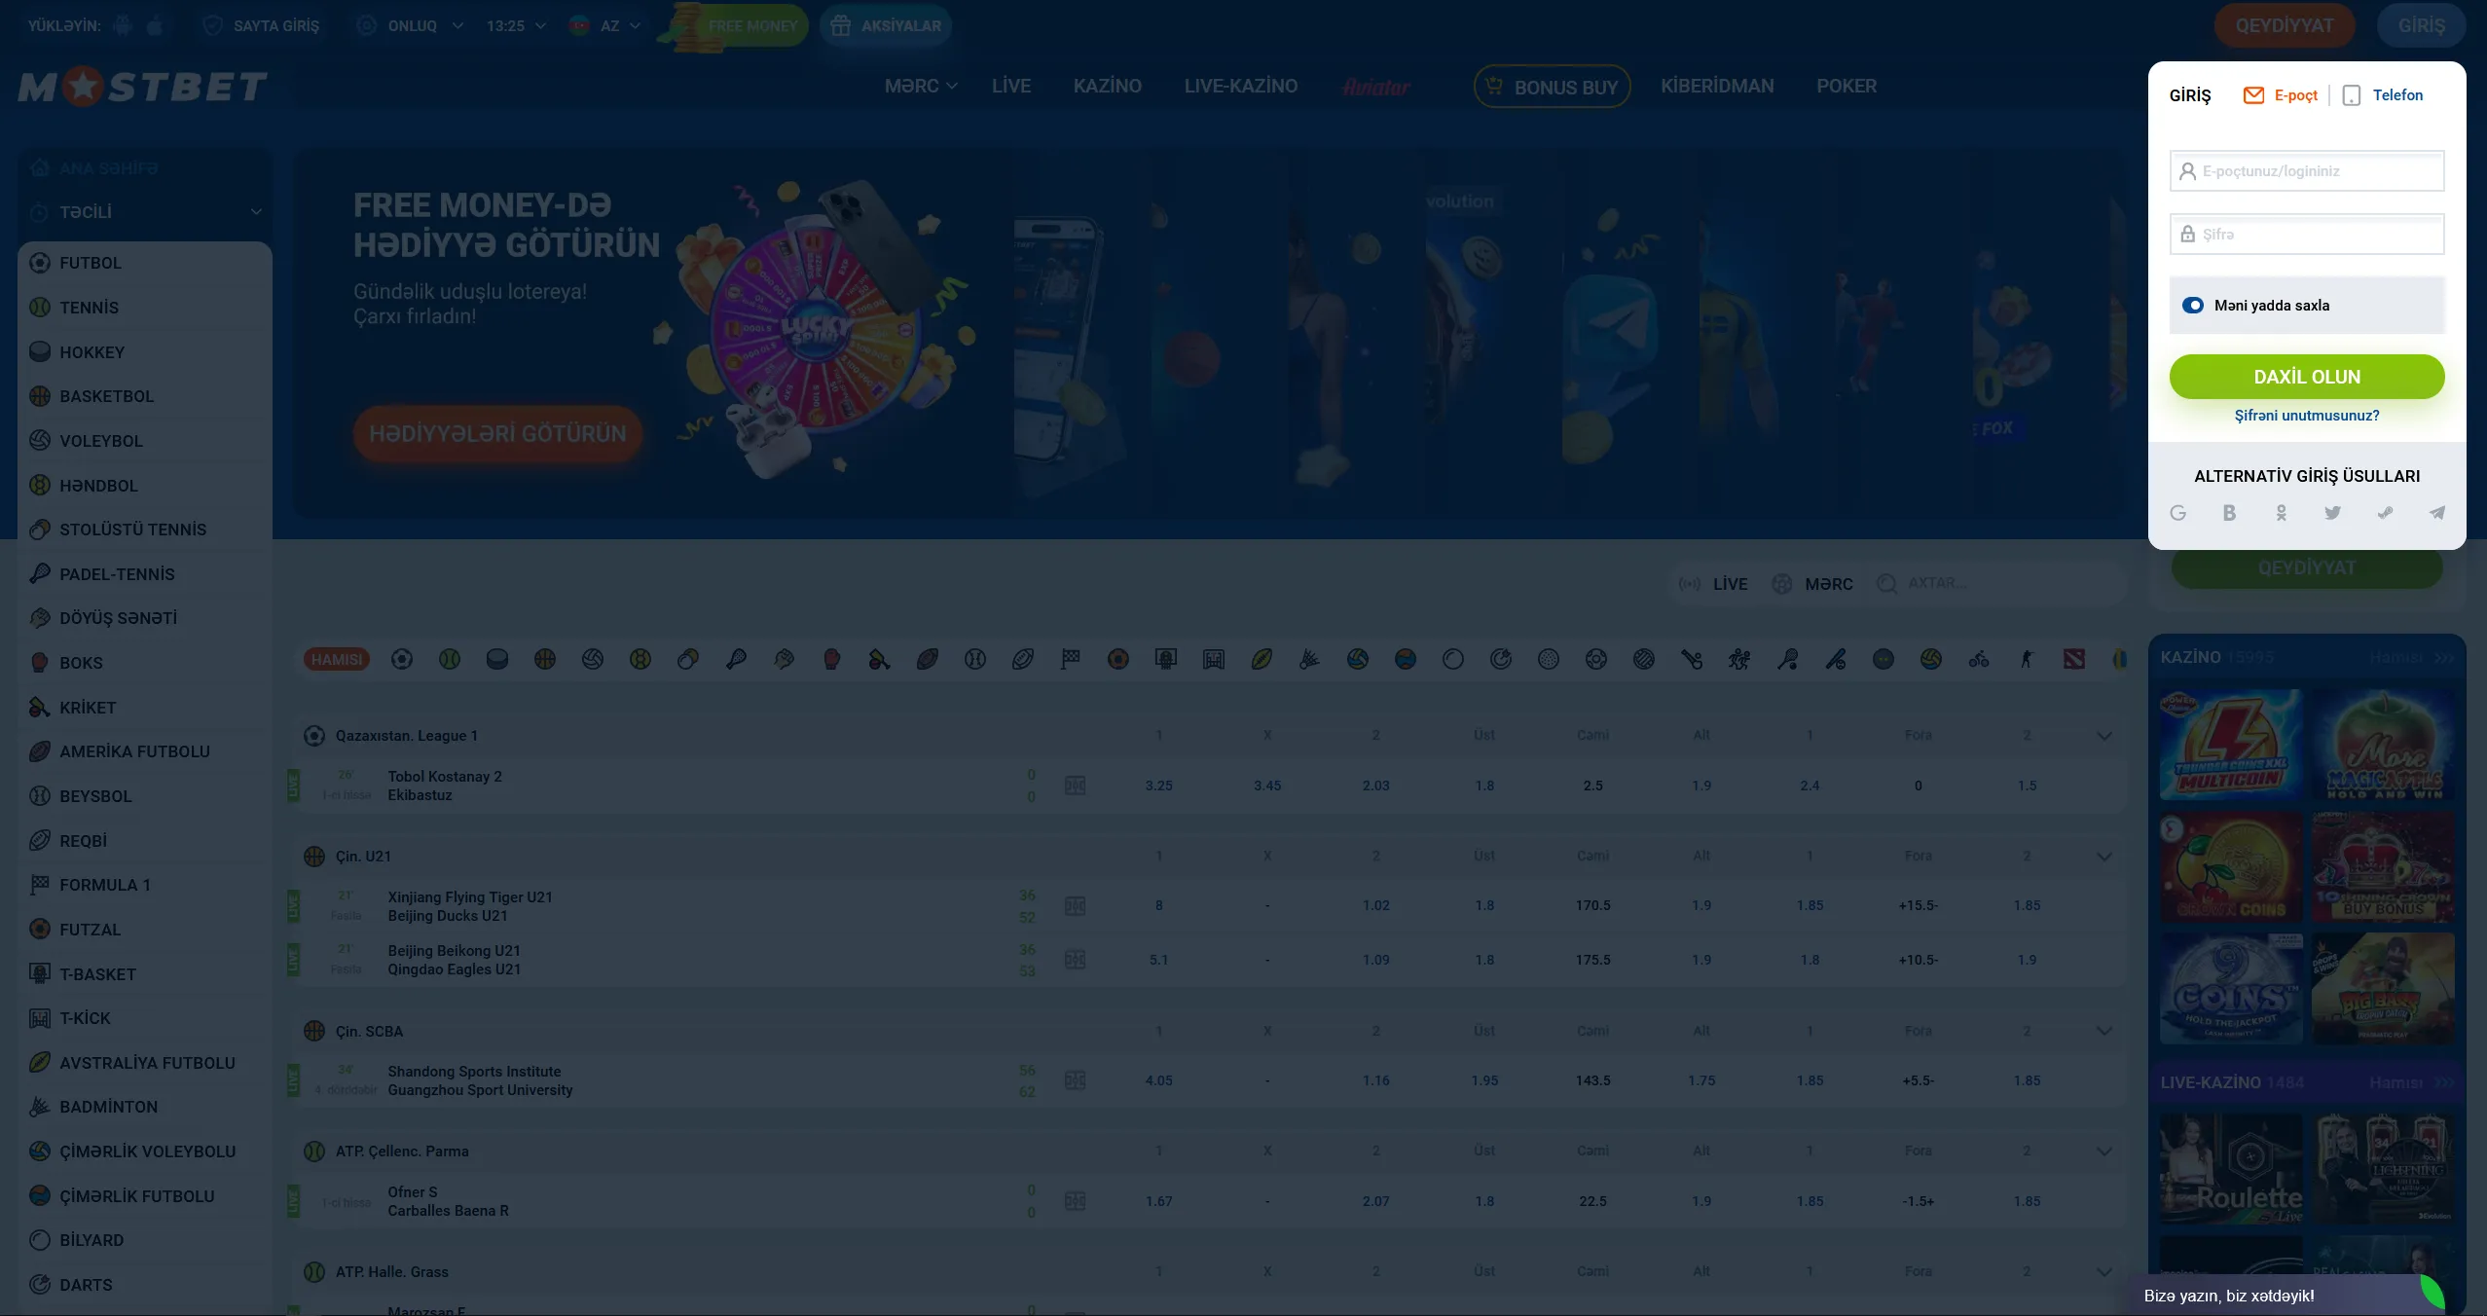Viewport: 2487px width, 1316px height.
Task: Collapse the ATP. Çellenc. Parma group
Action: (x=2104, y=1151)
